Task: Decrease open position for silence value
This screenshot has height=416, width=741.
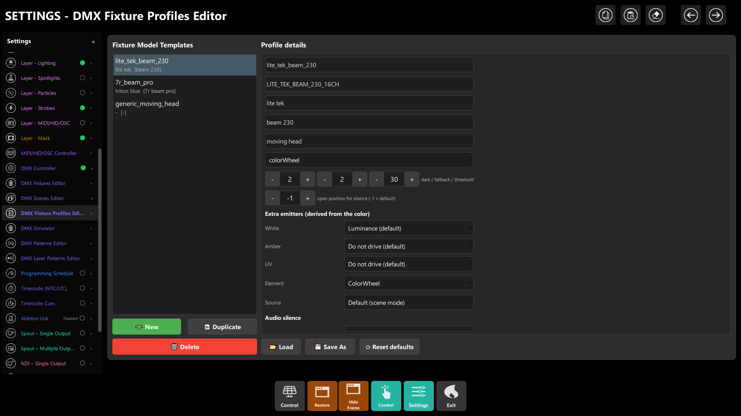Action: coord(272,198)
